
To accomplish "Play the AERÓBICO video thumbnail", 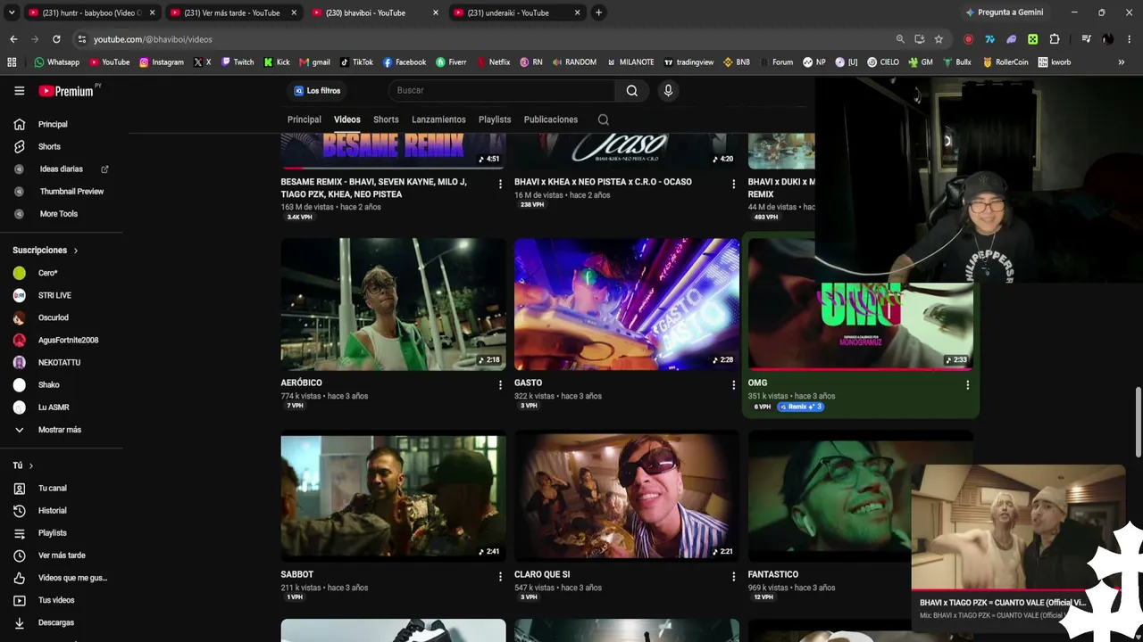I will [393, 304].
